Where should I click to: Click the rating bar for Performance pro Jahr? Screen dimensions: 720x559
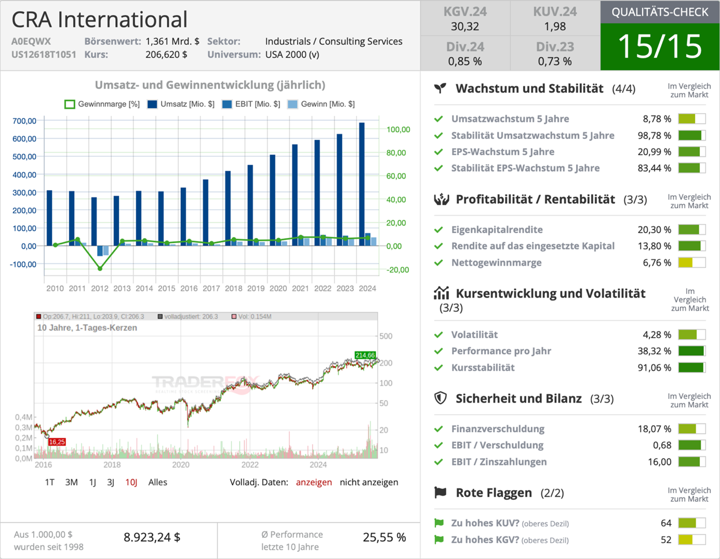(x=692, y=351)
